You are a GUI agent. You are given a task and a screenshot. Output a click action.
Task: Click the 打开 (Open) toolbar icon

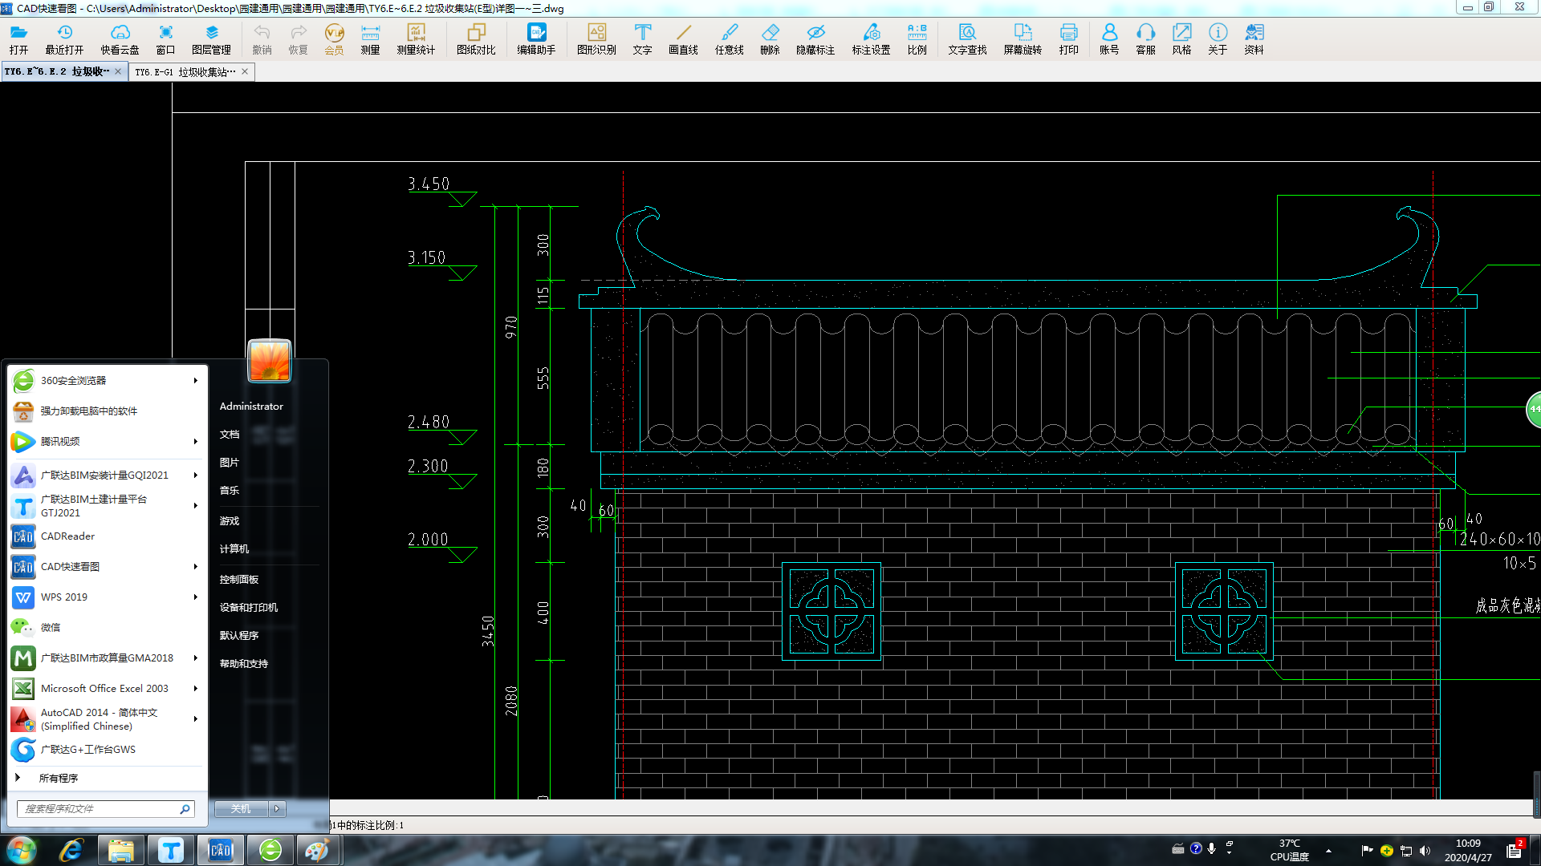tap(18, 38)
